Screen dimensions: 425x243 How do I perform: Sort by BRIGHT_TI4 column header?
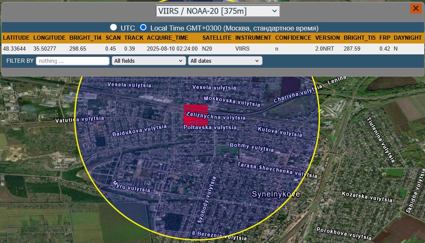86,38
